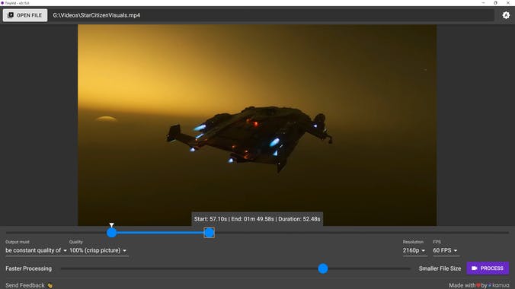Image resolution: width=515 pixels, height=289 pixels.
Task: Click the PROCESS button
Action: tap(488, 268)
